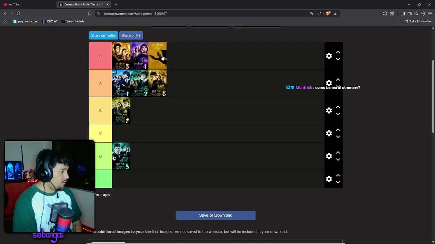The height and width of the screenshot is (244, 435).
Task: Select Chamber of Secrets poster 2
Action: (x=139, y=83)
